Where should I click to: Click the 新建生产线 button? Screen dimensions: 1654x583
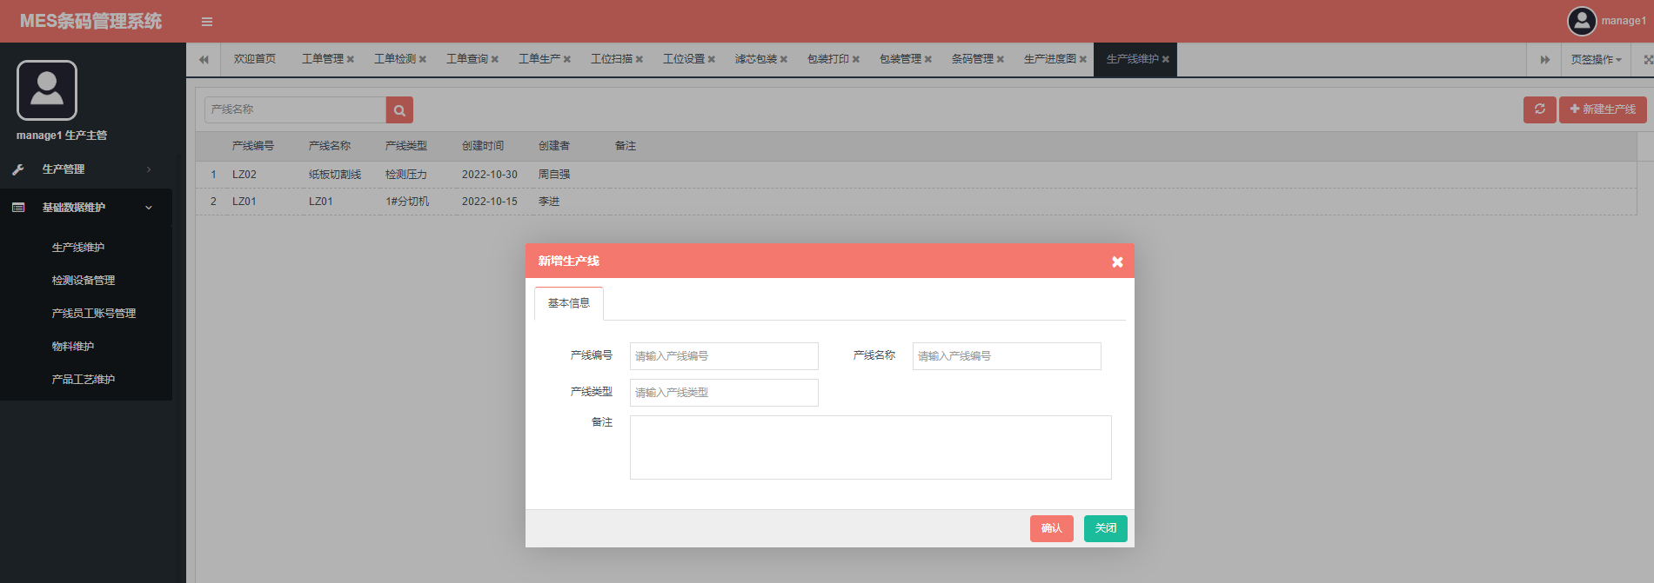(x=1603, y=109)
